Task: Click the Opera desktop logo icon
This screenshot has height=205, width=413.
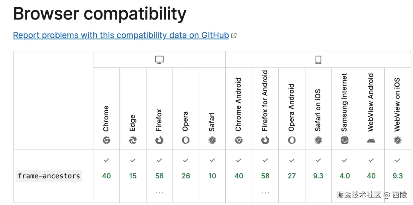Action: [x=186, y=140]
